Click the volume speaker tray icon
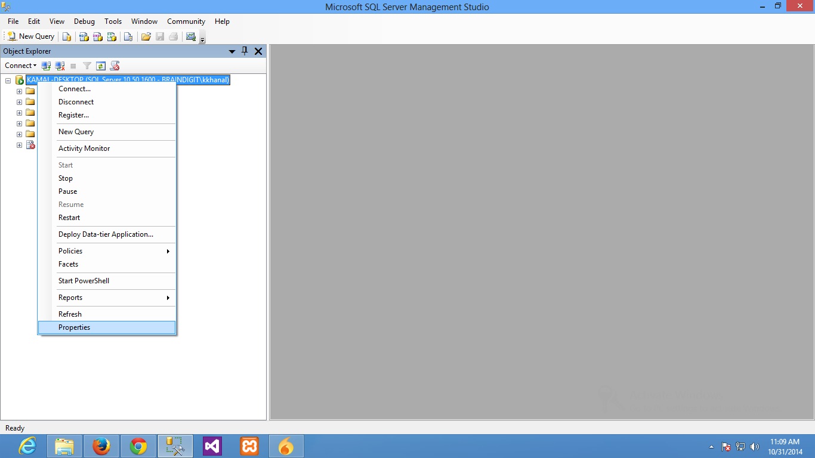Screen dimensions: 815x458 (754, 447)
